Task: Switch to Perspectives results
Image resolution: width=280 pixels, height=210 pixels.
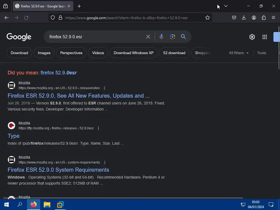Action: coord(71,53)
